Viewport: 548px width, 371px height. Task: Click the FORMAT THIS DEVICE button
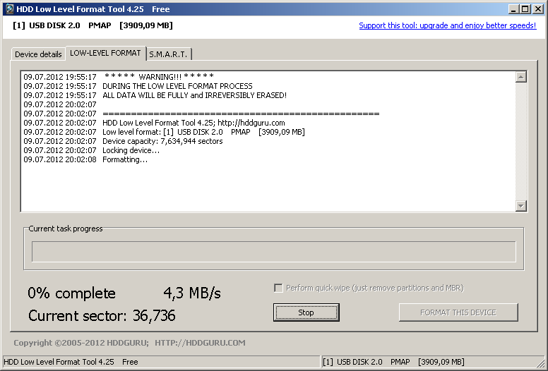click(458, 312)
